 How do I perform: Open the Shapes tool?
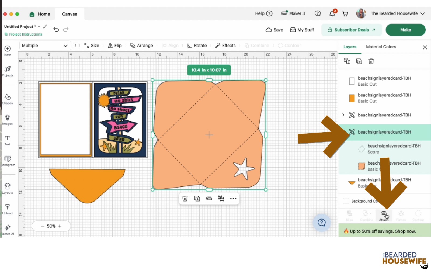(8, 99)
